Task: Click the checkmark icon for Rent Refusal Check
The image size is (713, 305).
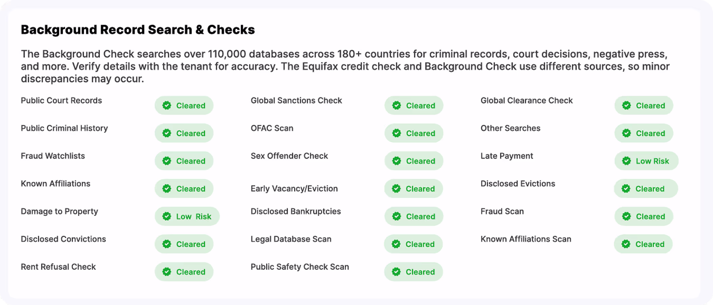Action: [x=167, y=272]
